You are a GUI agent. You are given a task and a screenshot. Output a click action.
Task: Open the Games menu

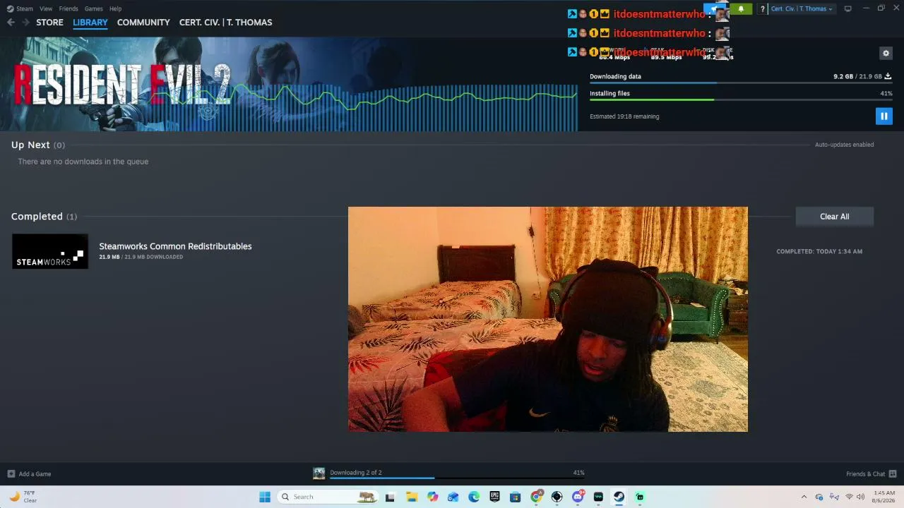pos(93,8)
